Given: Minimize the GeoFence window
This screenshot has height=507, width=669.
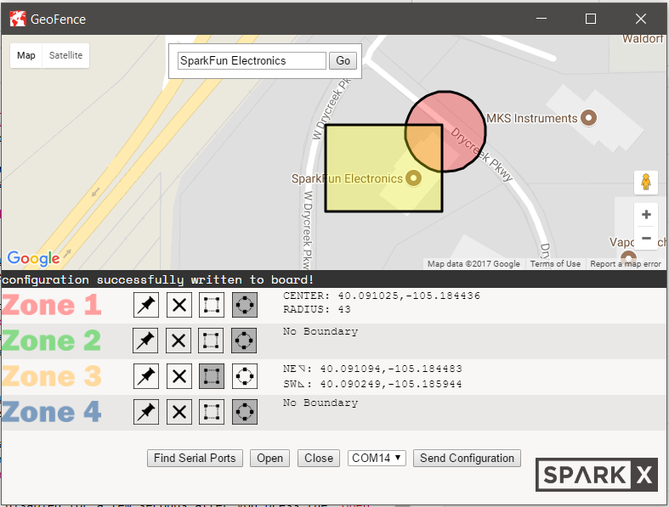Looking at the screenshot, I should pyautogui.click(x=541, y=19).
